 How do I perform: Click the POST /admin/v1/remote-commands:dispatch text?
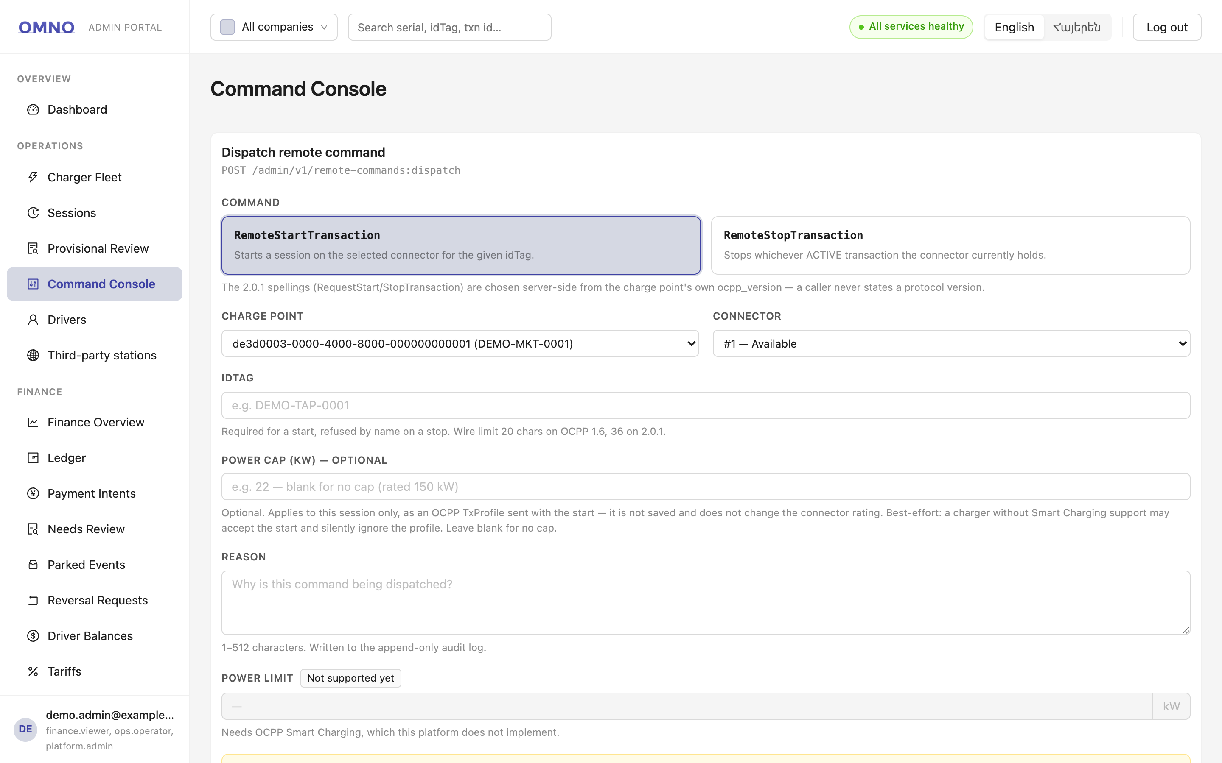[341, 170]
